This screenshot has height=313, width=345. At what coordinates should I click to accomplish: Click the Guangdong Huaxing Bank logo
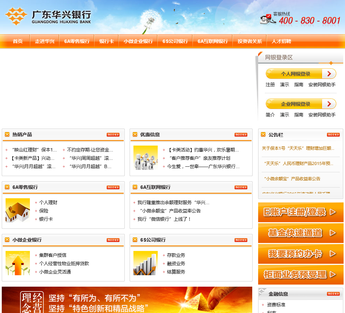(48, 16)
